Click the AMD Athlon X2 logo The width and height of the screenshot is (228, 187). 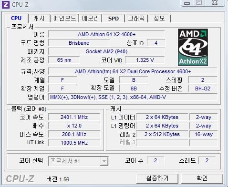(x=193, y=47)
